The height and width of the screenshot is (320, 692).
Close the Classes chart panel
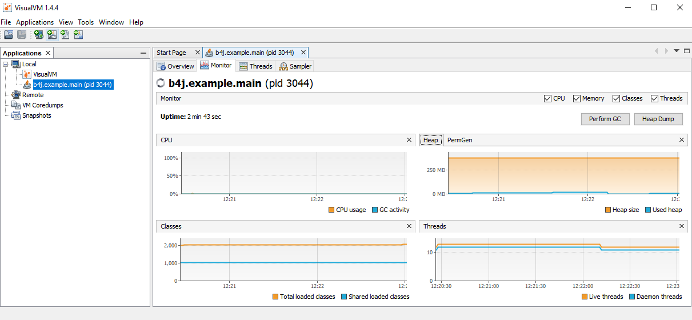(x=409, y=226)
